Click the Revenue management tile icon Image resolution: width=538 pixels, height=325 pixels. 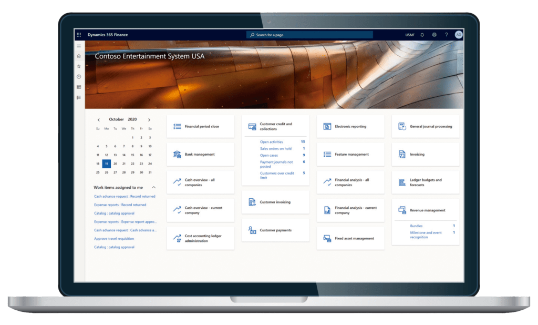pos(402,210)
